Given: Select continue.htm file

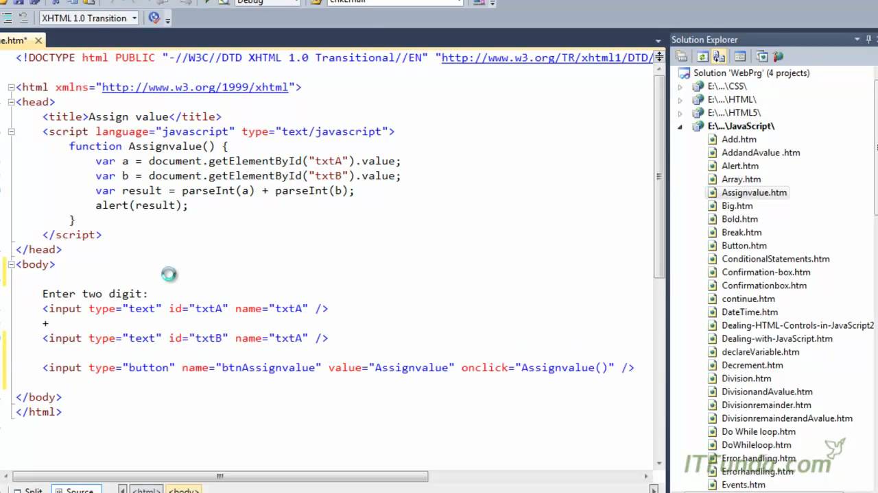Looking at the screenshot, I should coord(748,299).
